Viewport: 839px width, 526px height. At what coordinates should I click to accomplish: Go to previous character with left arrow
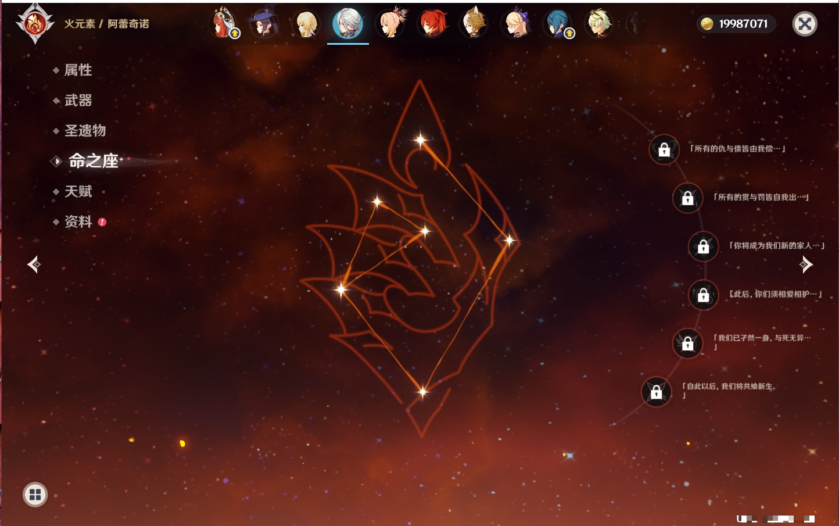pyautogui.click(x=34, y=264)
